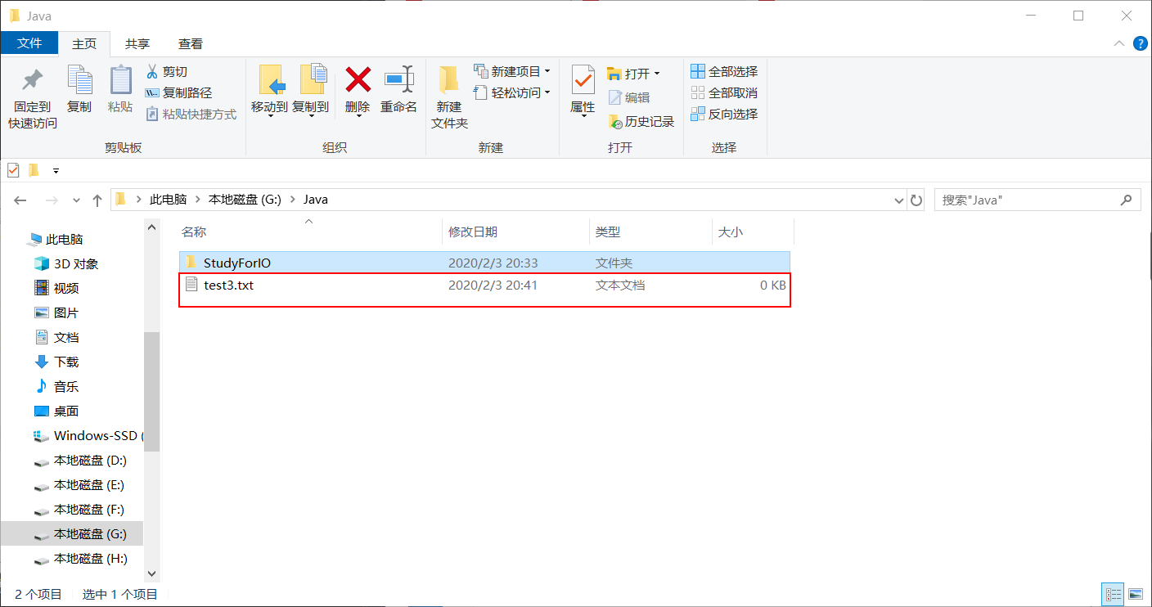Switch to the View ribbon tab
This screenshot has height=607, width=1152.
point(191,44)
